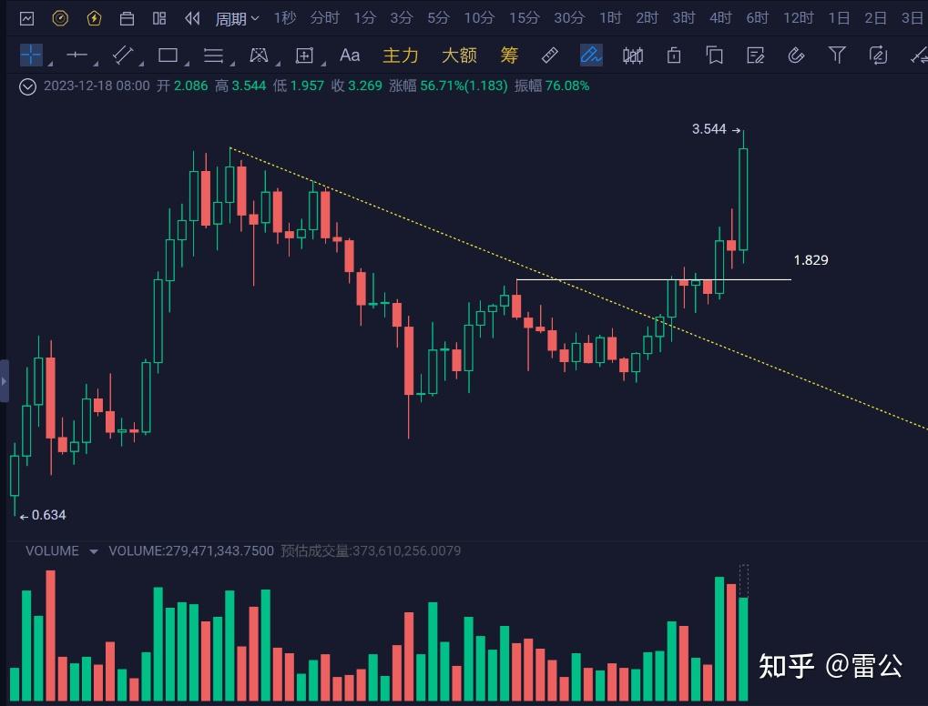
Task: Click the candlestick magnet icon
Action: pos(633,55)
